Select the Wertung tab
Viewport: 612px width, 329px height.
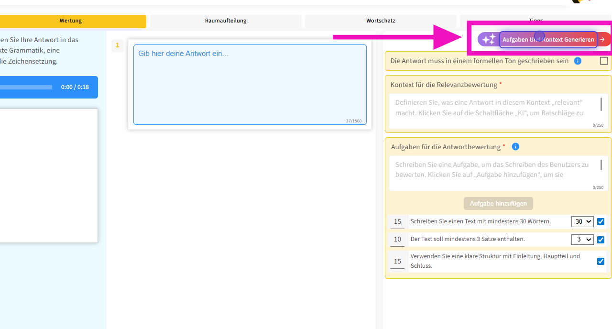[x=71, y=21]
